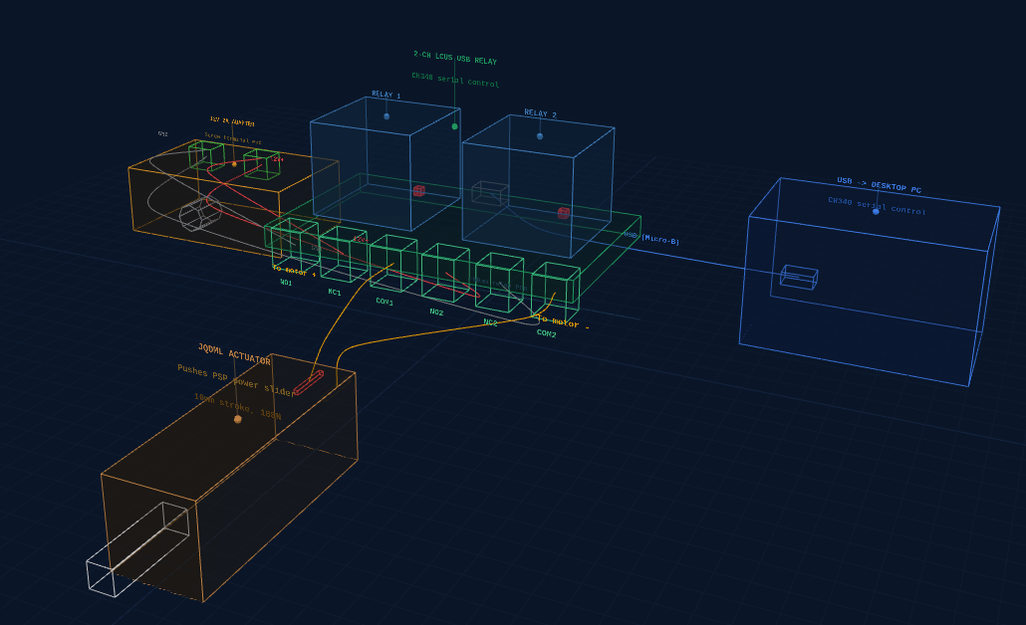Click the blue marker dot on Relay 2
The image size is (1026, 625).
pos(540,136)
